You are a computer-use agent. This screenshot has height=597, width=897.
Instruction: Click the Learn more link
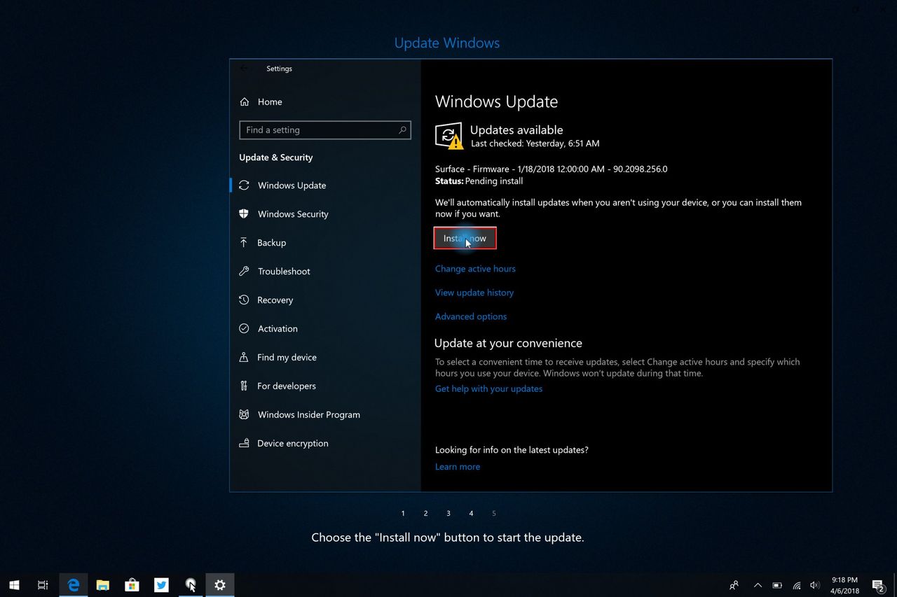[x=458, y=467]
